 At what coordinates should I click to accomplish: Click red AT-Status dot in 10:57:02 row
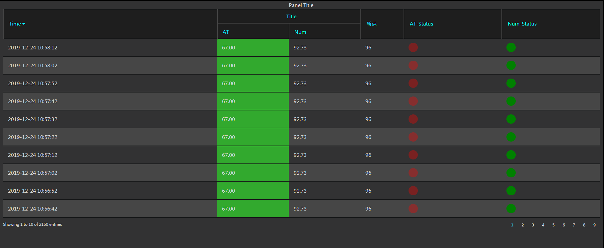tap(413, 173)
